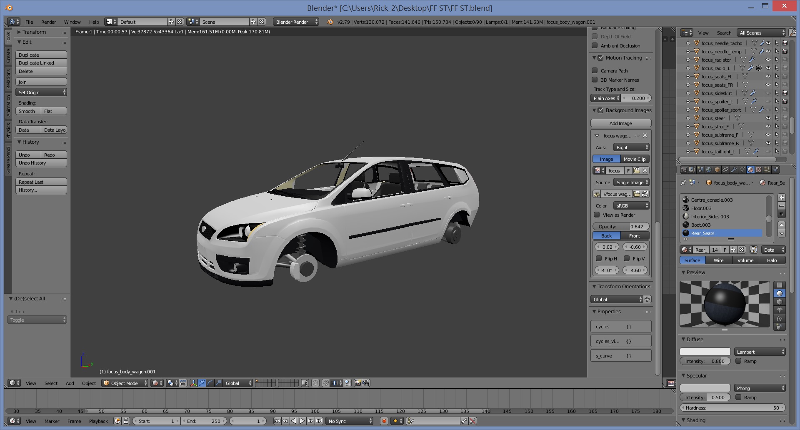
Task: Open the Set Origin dropdown
Action: coord(41,92)
